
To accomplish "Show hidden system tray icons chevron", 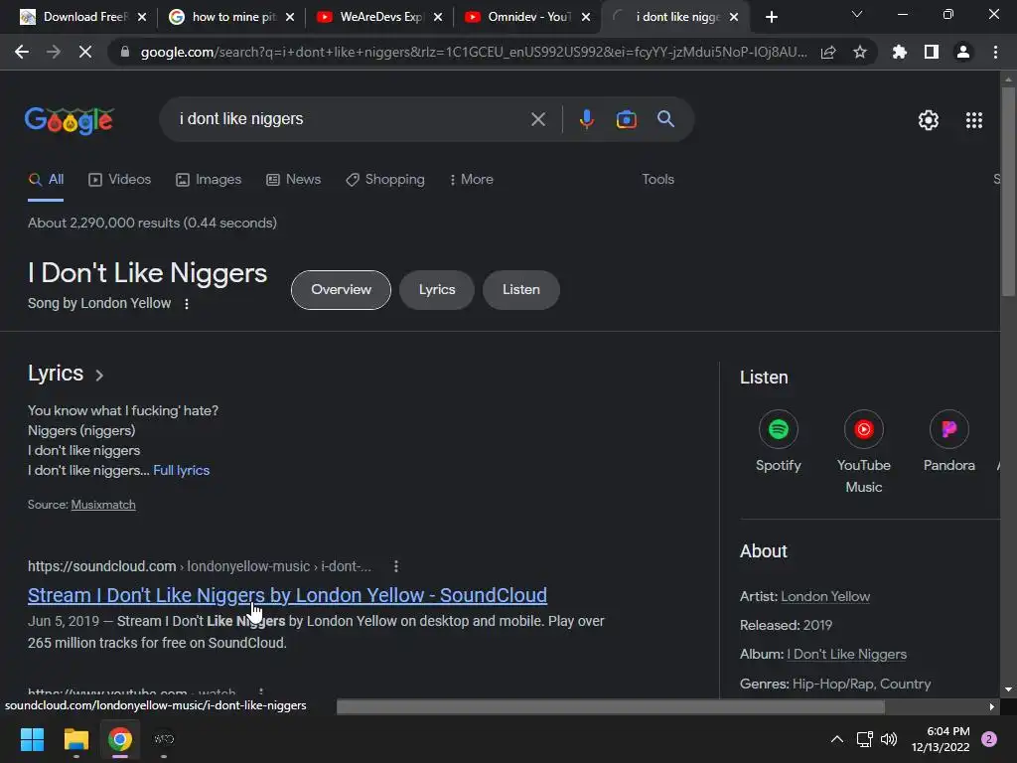I will click(836, 739).
